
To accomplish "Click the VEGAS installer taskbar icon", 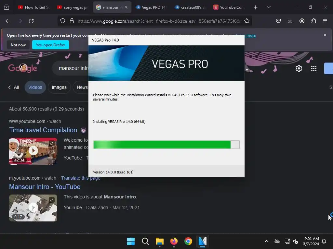I will [x=203, y=241].
